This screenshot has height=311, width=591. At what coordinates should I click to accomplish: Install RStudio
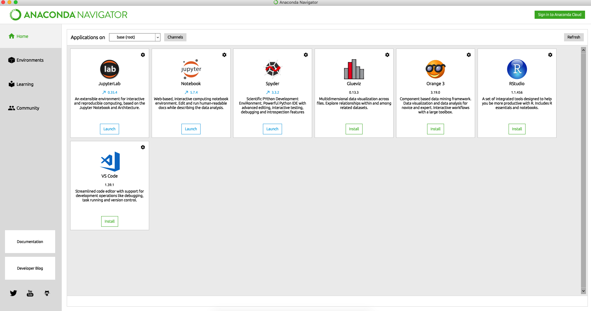point(517,129)
